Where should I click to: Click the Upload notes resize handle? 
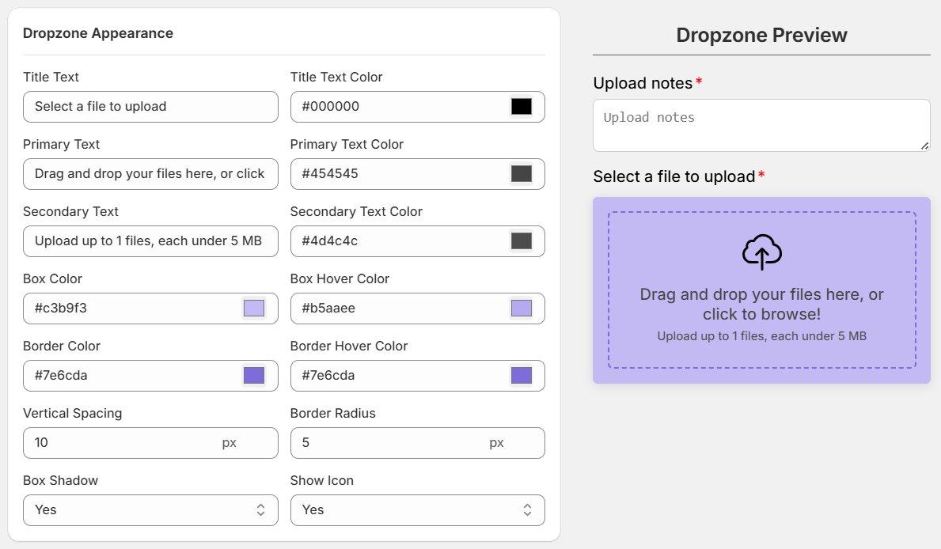[924, 146]
